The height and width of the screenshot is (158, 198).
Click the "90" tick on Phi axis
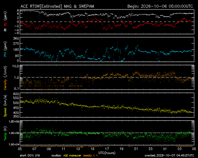[17, 56]
